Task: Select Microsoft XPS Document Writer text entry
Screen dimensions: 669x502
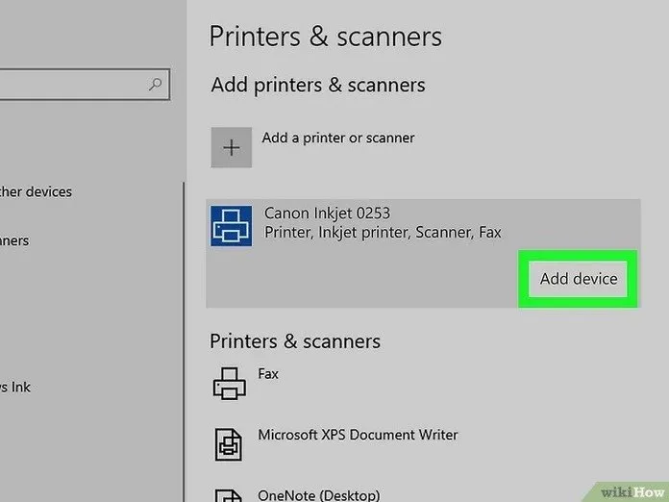Action: 358,435
